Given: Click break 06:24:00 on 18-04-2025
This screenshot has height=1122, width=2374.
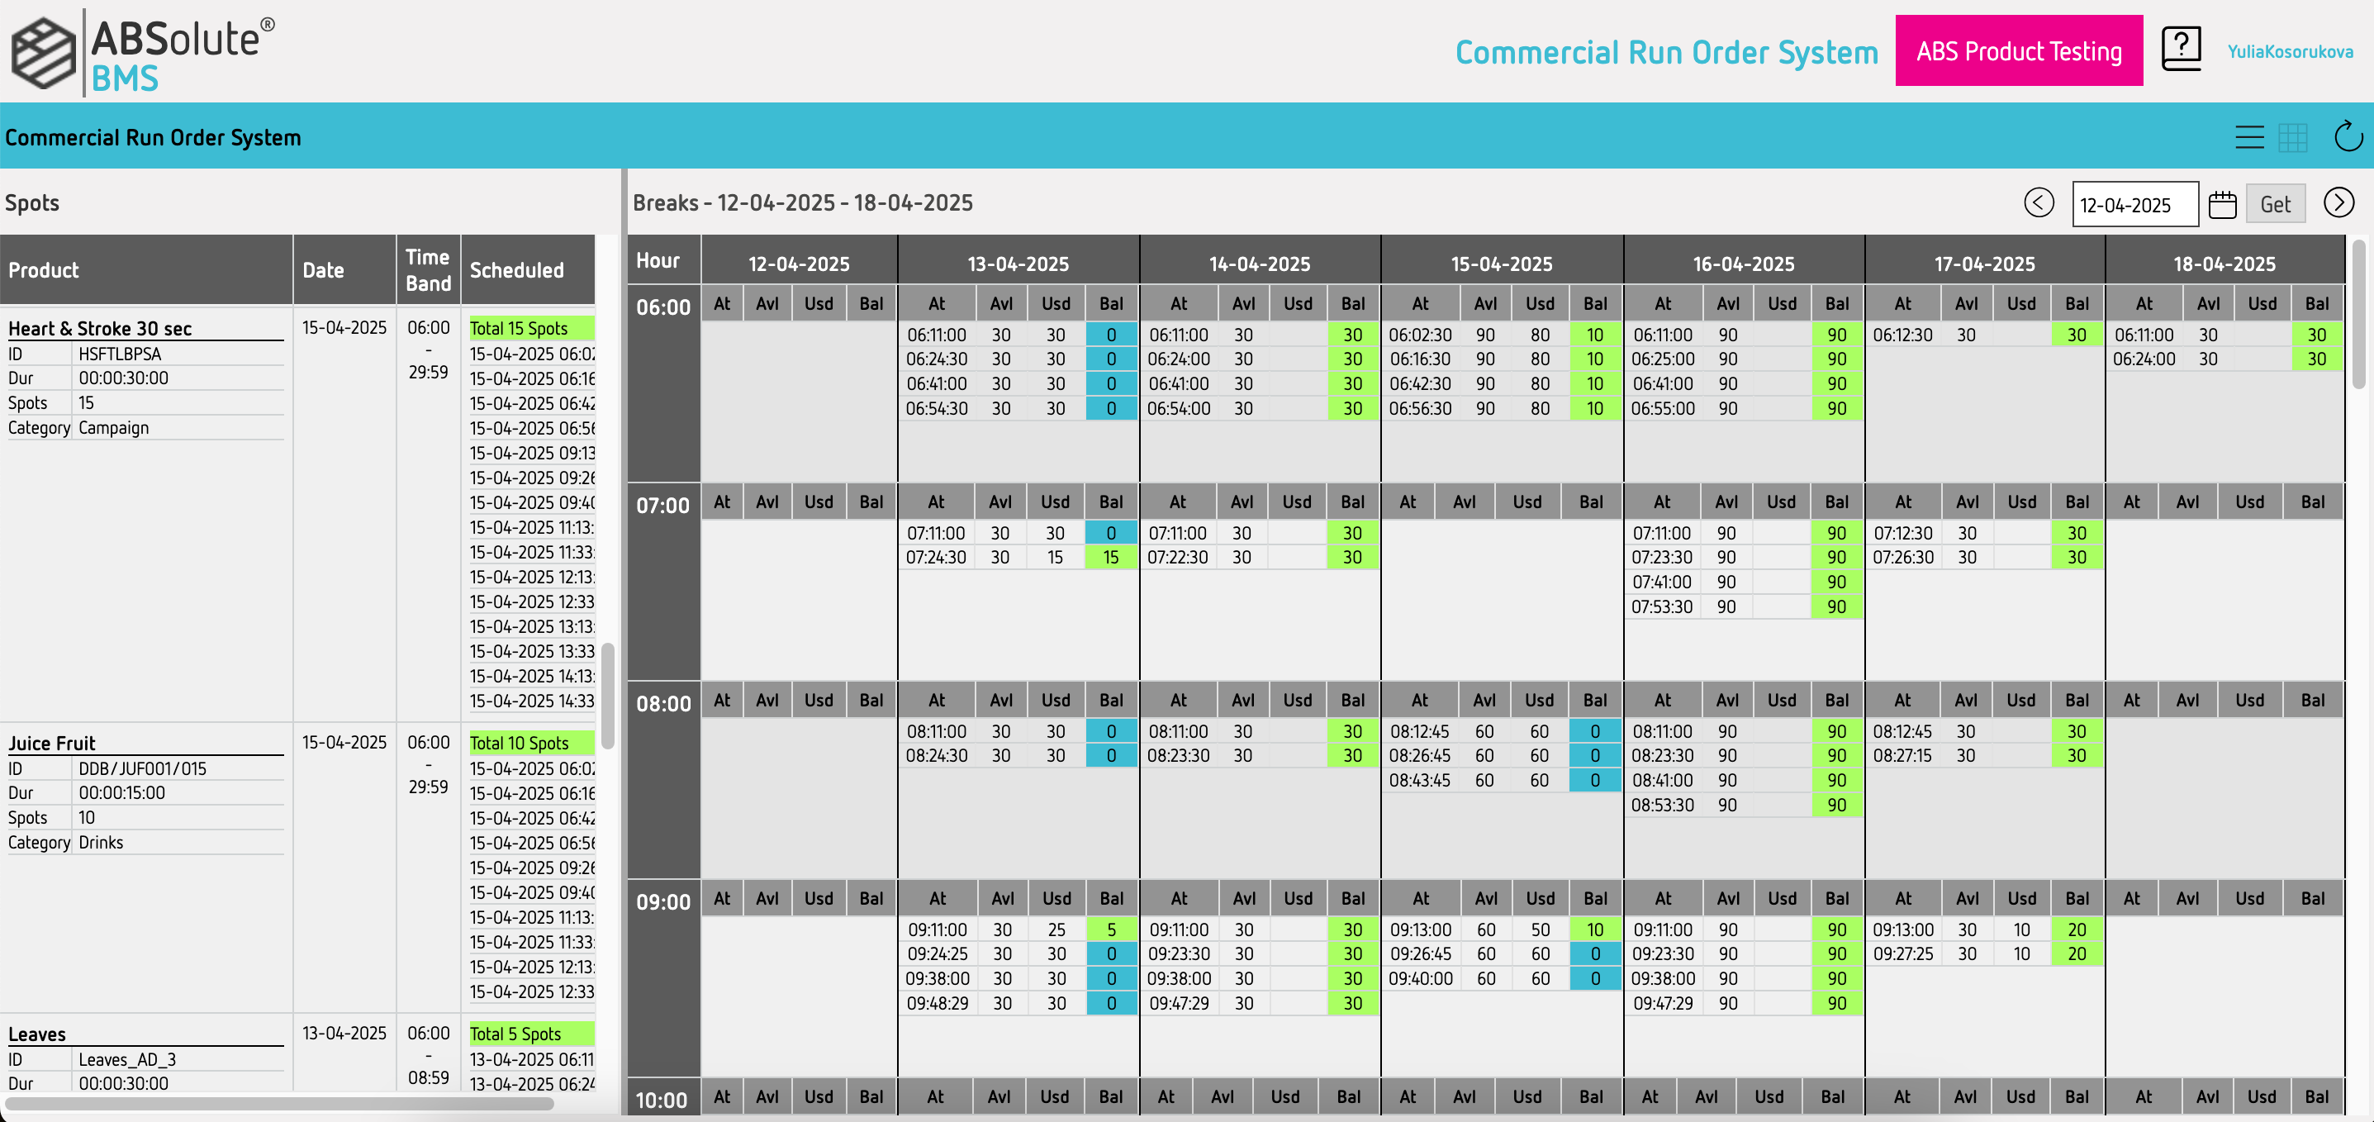Looking at the screenshot, I should 2144,359.
